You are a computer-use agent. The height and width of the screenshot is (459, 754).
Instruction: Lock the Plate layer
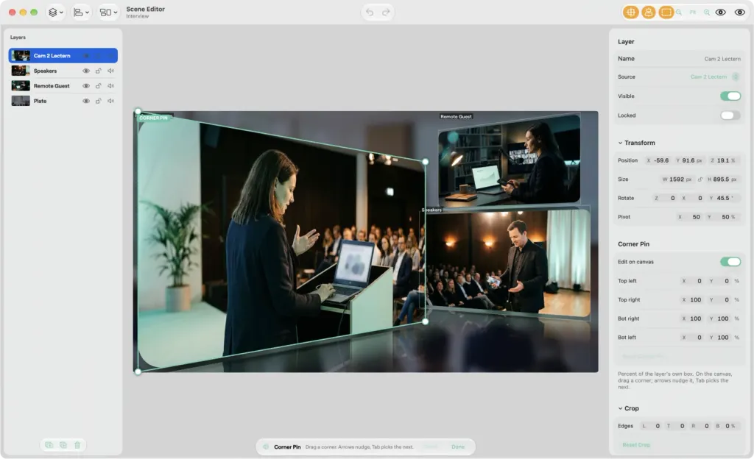coord(98,101)
